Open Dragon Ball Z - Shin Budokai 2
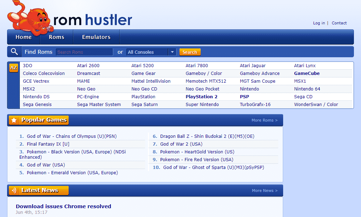361x217 pixels. pyautogui.click(x=207, y=136)
